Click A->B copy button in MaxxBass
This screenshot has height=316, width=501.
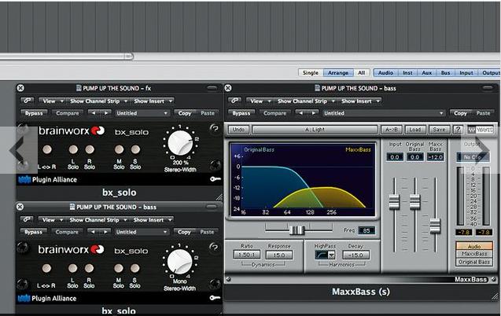point(392,129)
